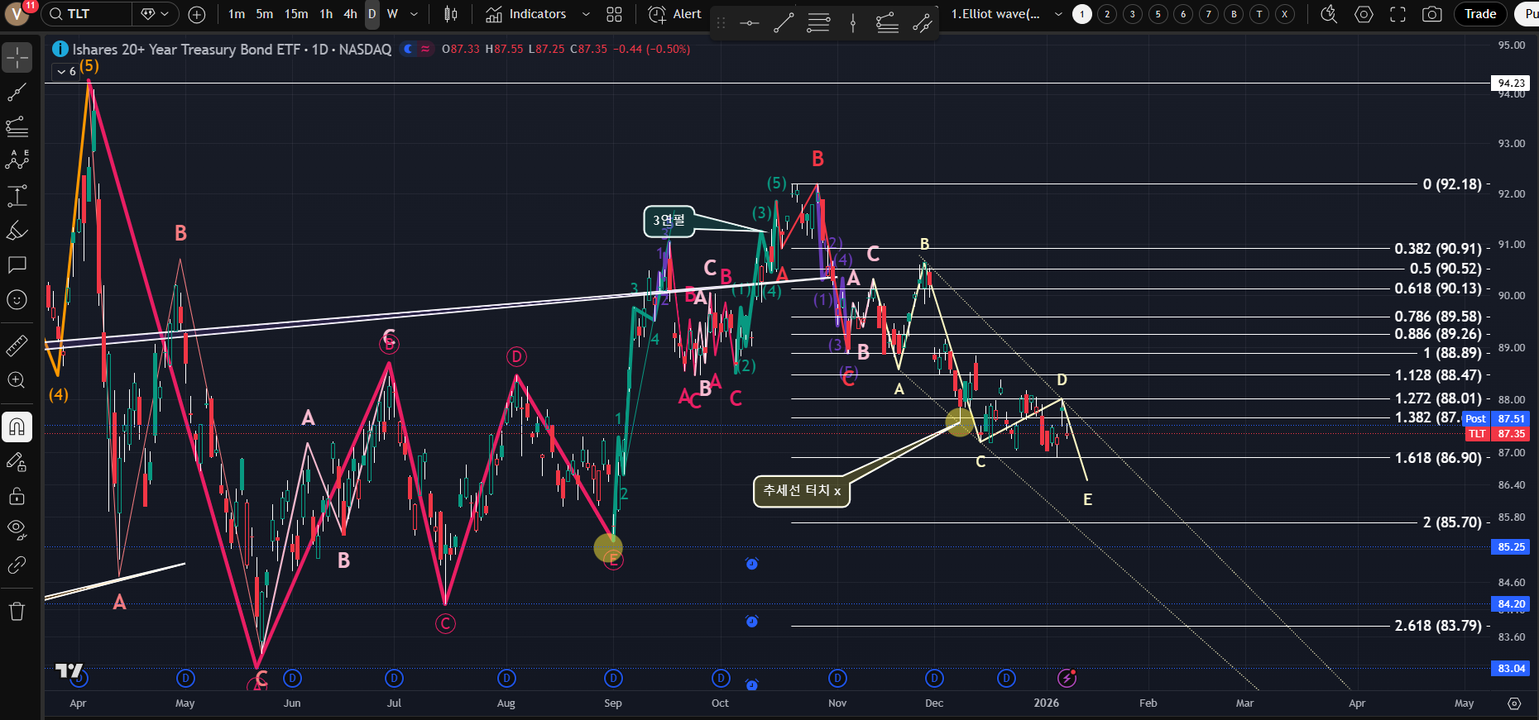Open the Fibonacci drawing tools
1539x720 pixels.
pos(17,126)
